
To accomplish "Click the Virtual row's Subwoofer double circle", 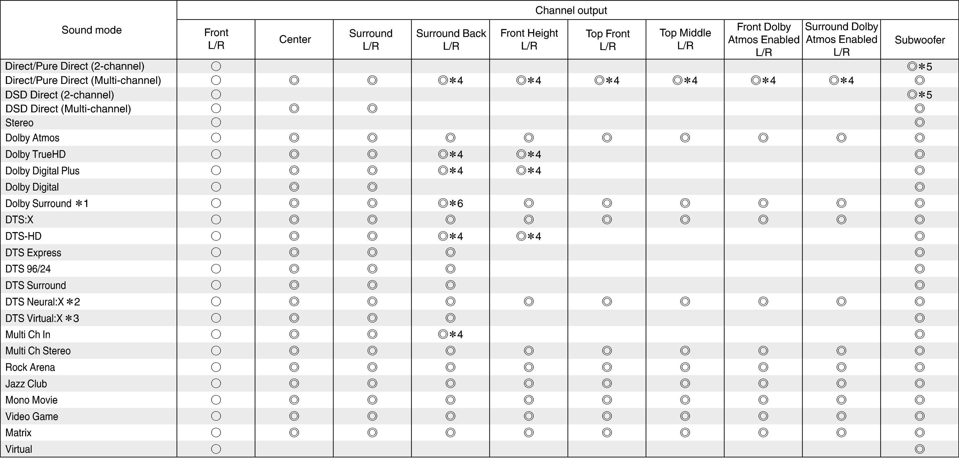I will (x=919, y=449).
